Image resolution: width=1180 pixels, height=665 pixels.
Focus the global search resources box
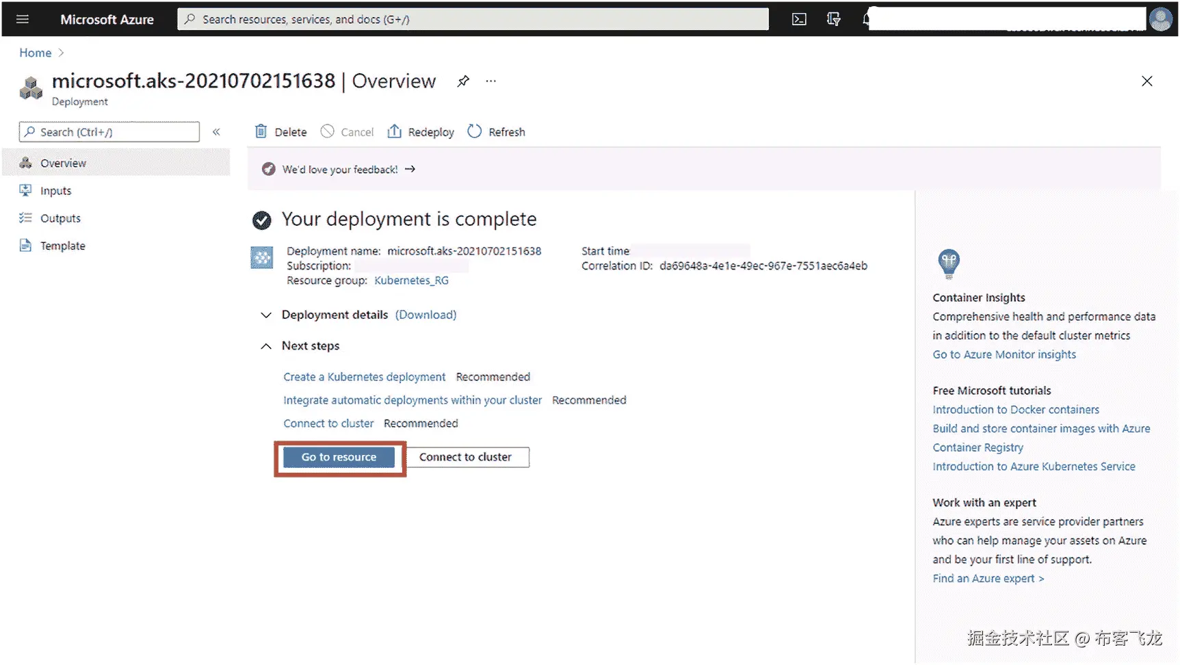[x=473, y=19]
